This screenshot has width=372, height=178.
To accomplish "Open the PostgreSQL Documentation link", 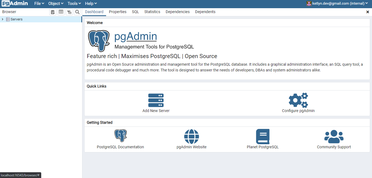I will [120, 147].
